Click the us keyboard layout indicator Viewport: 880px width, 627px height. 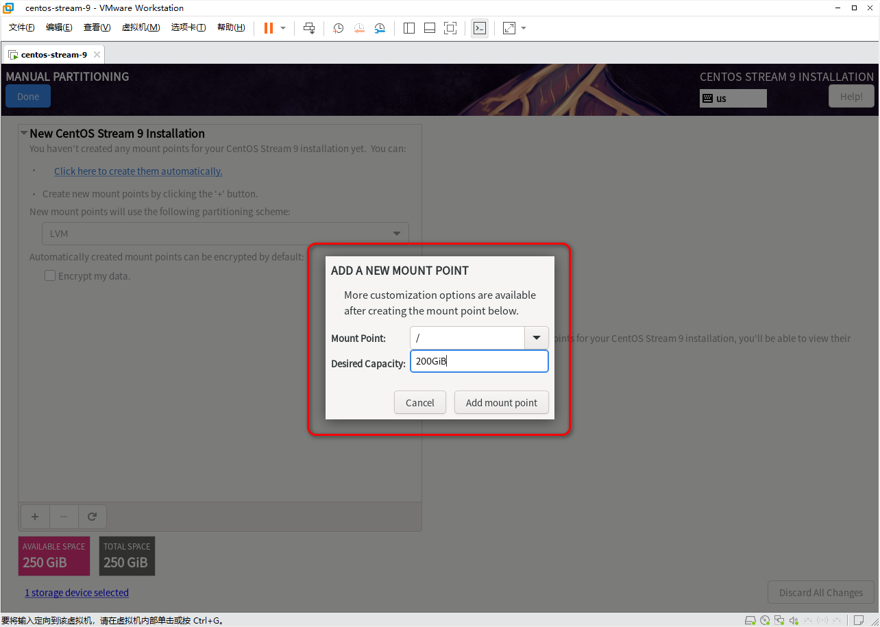click(x=733, y=99)
